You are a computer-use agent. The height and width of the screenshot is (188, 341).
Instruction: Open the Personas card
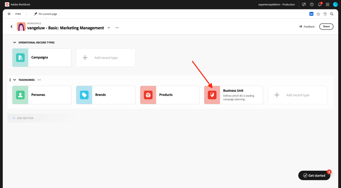(42, 95)
